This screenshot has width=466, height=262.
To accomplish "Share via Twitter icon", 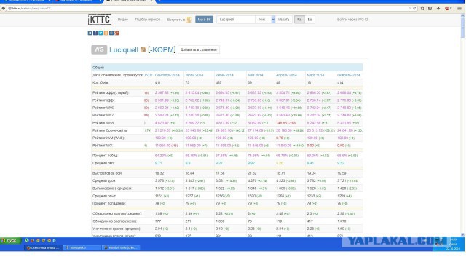I will [100, 33].
